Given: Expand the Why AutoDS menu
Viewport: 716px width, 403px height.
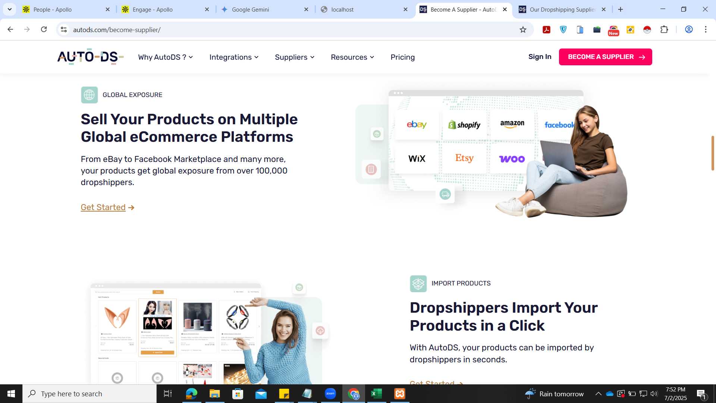Looking at the screenshot, I should click(x=166, y=57).
